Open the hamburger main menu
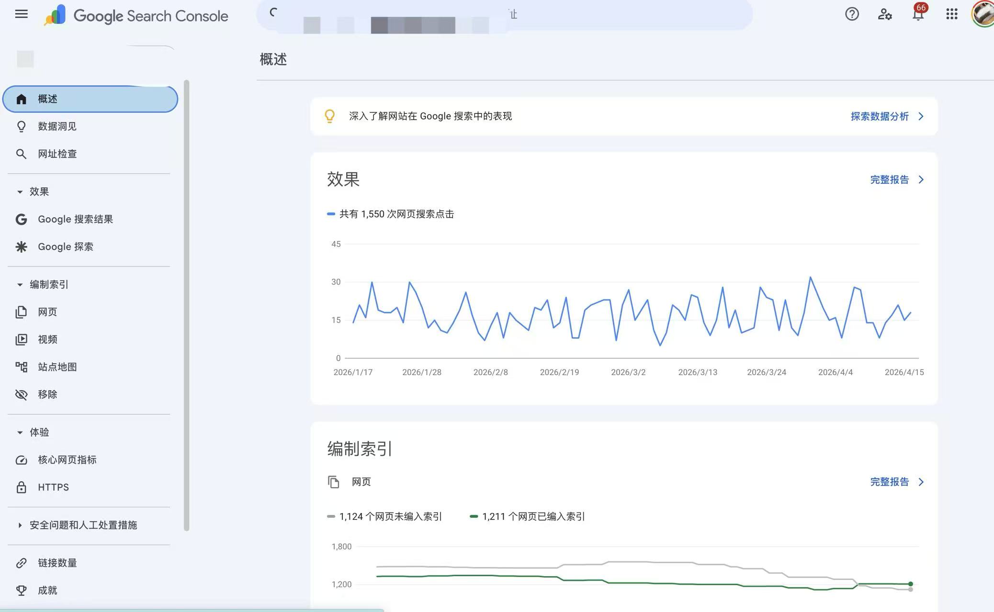Viewport: 994px width, 612px height. [21, 14]
